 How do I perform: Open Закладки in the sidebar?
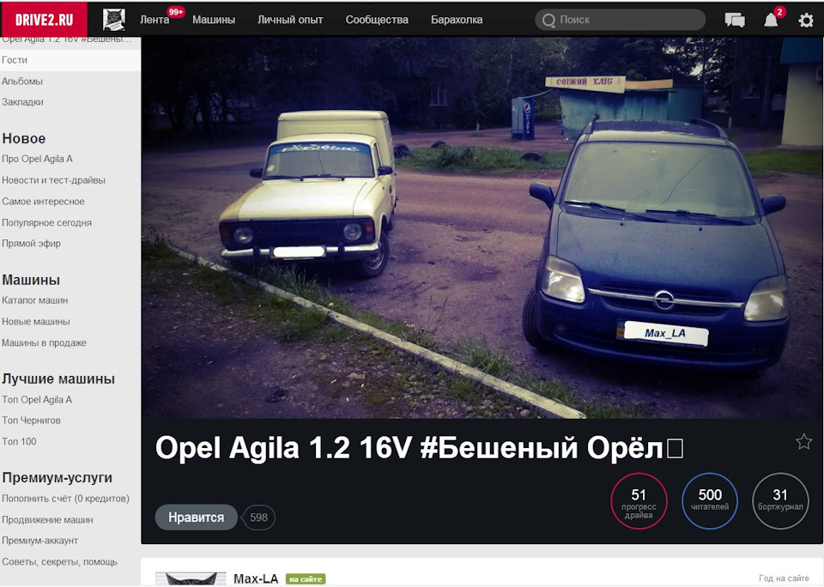coord(22,102)
